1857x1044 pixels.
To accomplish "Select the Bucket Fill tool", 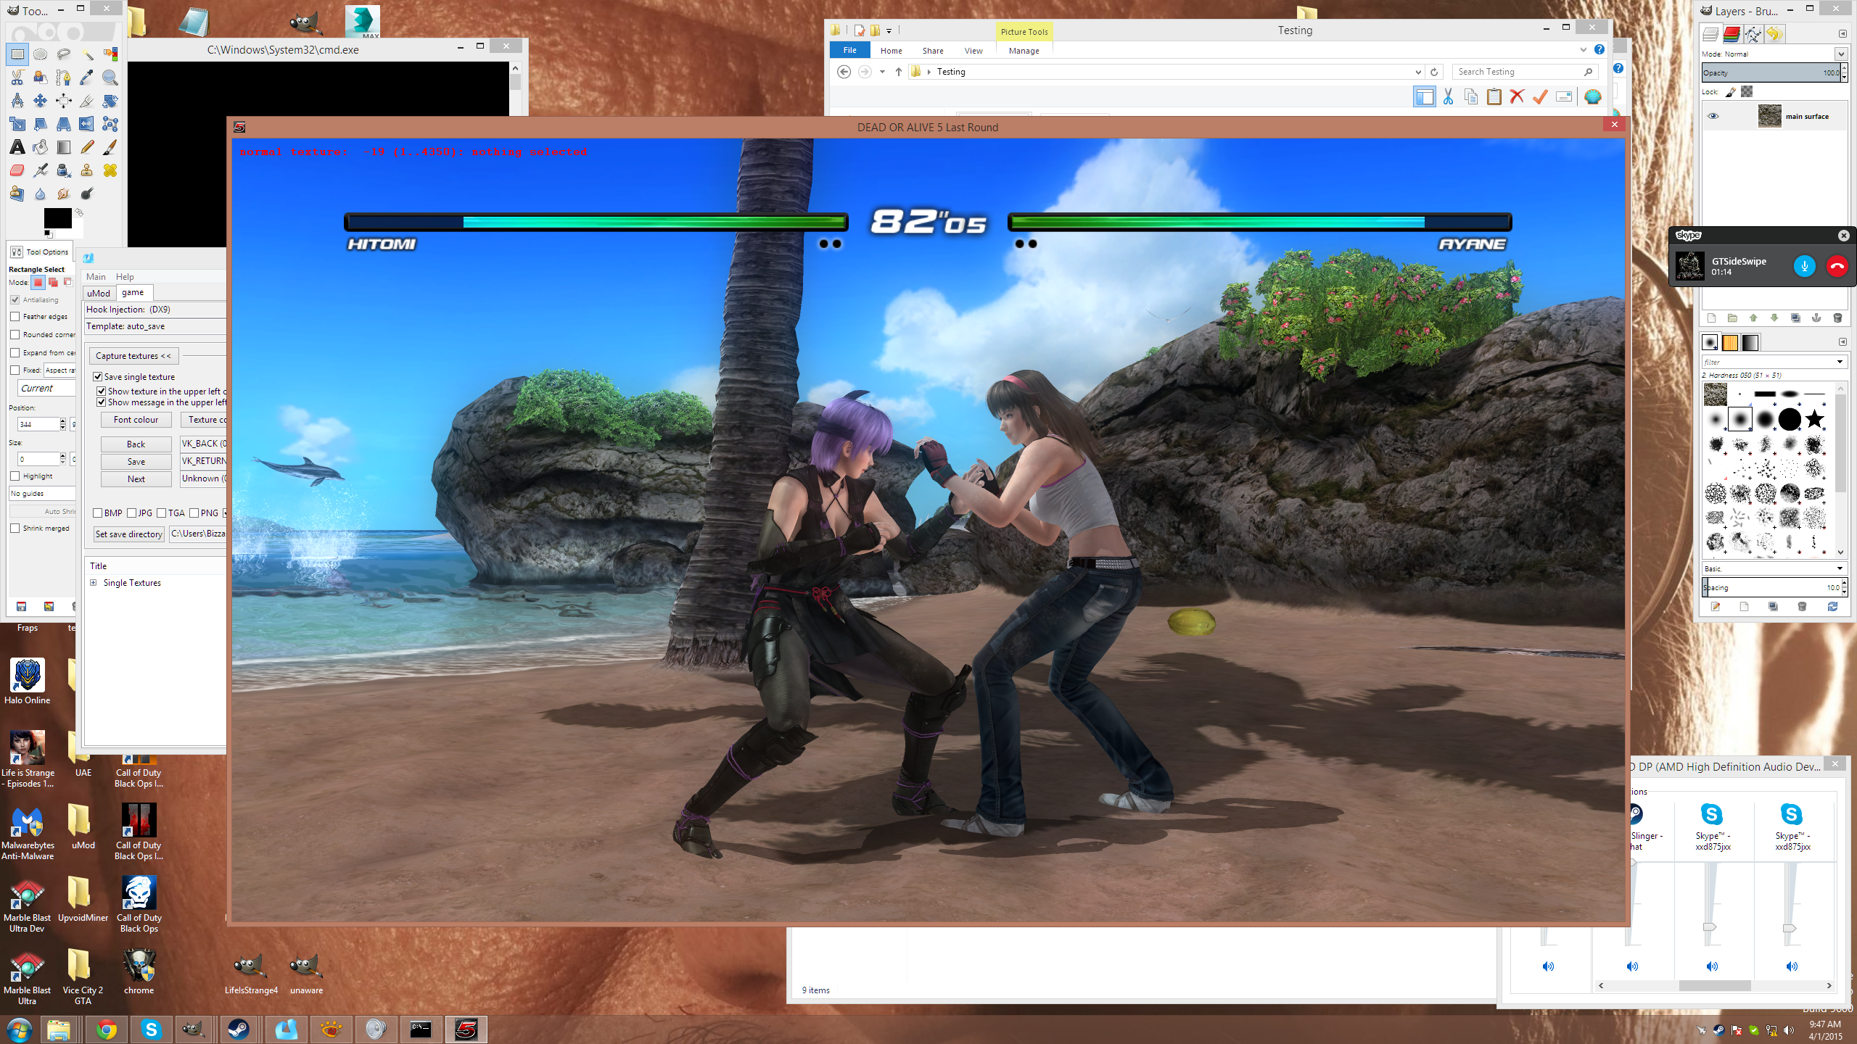I will click(41, 147).
